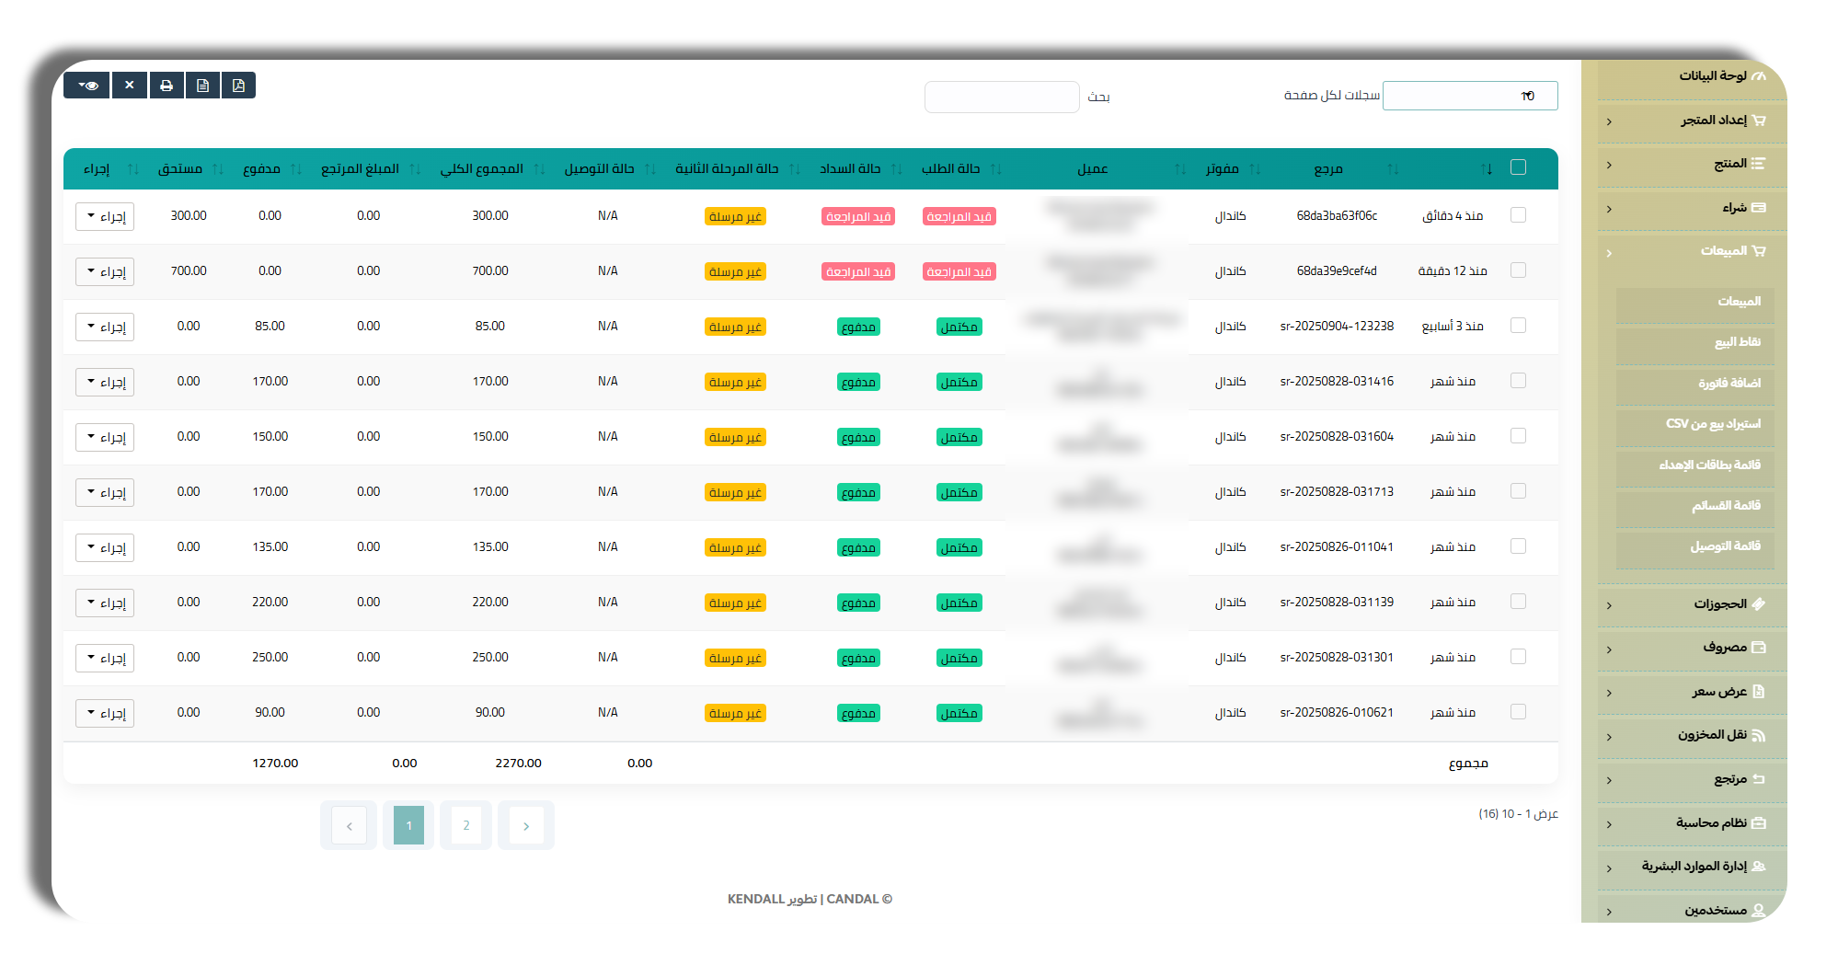Check the box for row 68da3ba63f06c

pos(1518,215)
